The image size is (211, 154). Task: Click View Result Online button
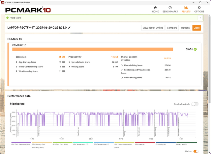coord(153,28)
